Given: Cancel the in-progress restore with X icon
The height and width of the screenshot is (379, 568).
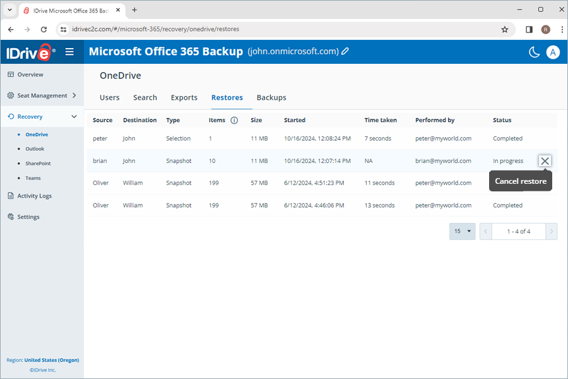Looking at the screenshot, I should coord(545,161).
